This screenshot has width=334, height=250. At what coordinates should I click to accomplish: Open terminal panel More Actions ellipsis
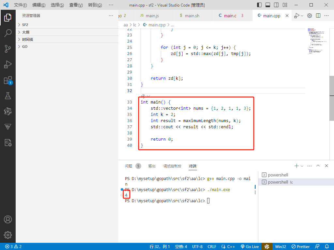(310, 166)
